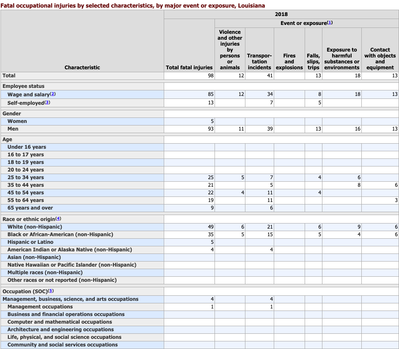Click 45 to 54 years total value 22
The height and width of the screenshot is (349, 399).
[x=211, y=193]
